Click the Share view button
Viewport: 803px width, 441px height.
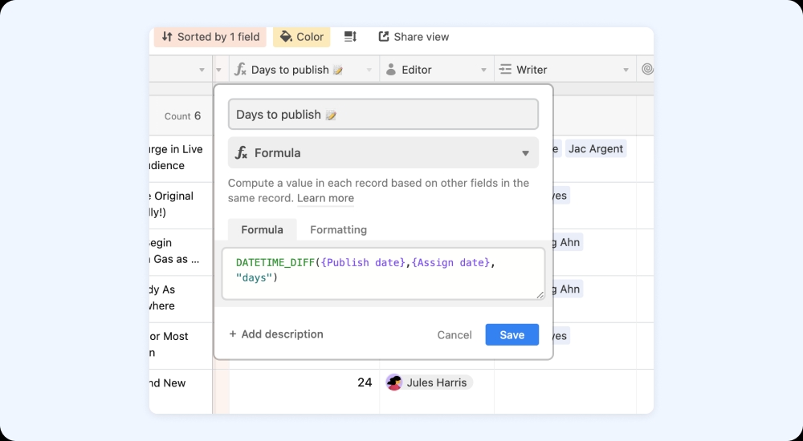pos(414,37)
